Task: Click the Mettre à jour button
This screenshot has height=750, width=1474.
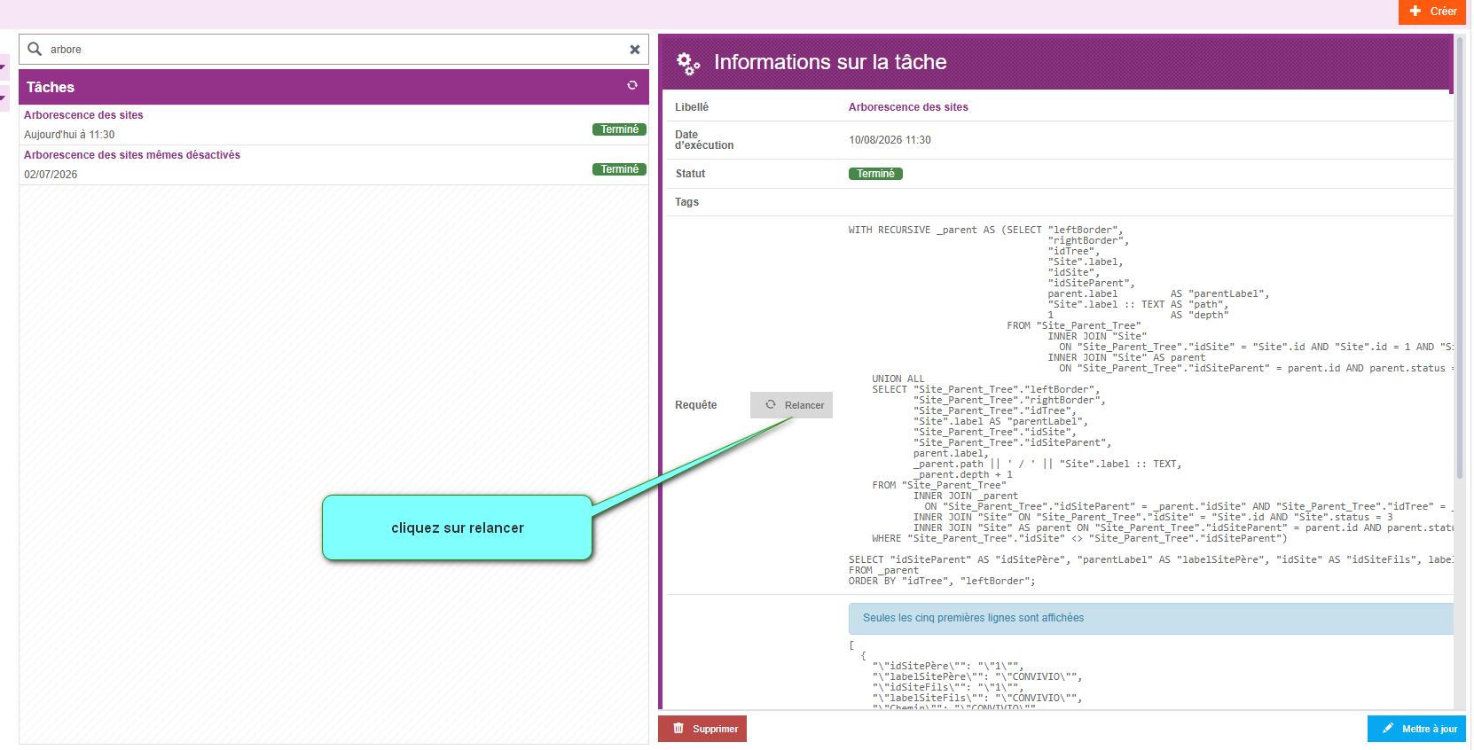Action: click(1416, 729)
